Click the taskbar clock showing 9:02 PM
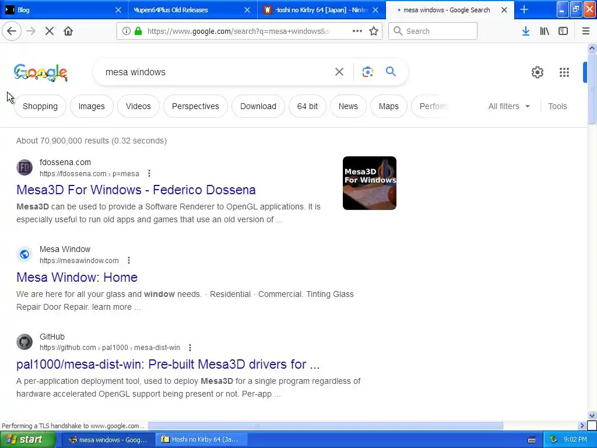The height and width of the screenshot is (448, 597). [575, 440]
